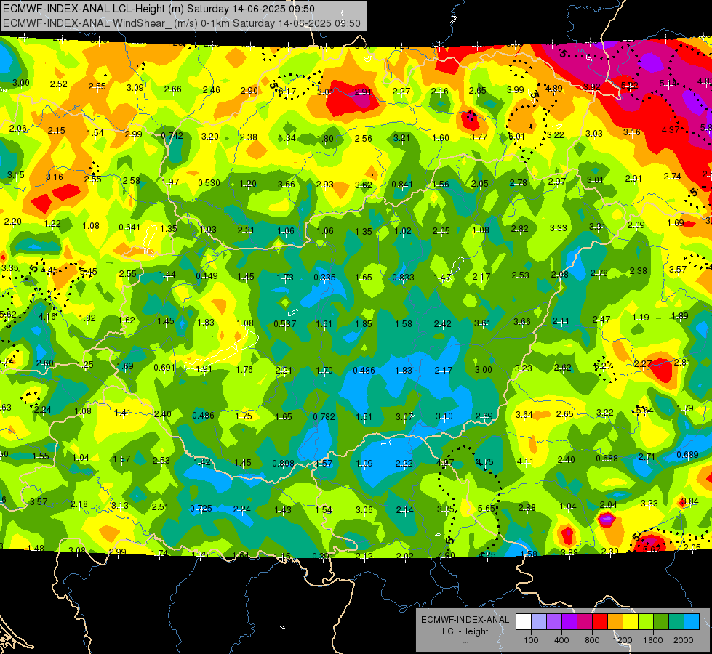
Task: Select the grid value 0.688
Action: click(x=607, y=459)
